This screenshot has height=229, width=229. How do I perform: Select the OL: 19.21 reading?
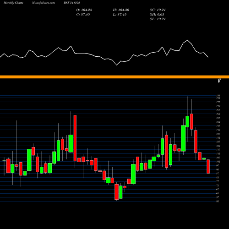[158, 19]
